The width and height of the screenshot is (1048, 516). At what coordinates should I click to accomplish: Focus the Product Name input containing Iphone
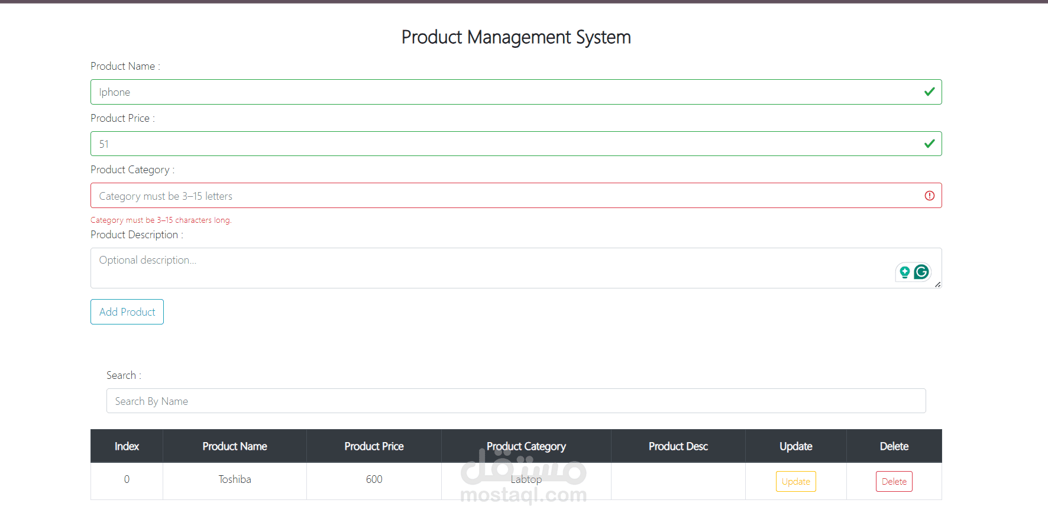click(x=516, y=92)
